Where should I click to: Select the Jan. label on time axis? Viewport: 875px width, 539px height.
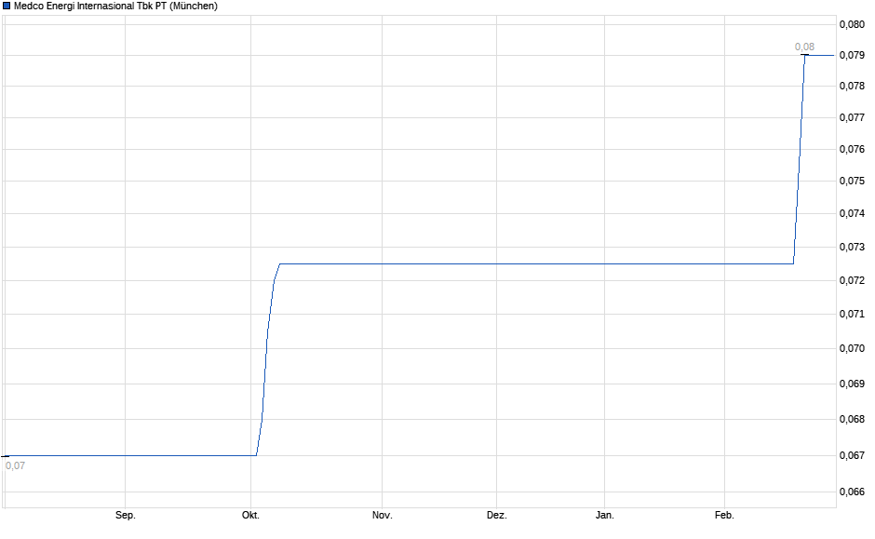604,513
